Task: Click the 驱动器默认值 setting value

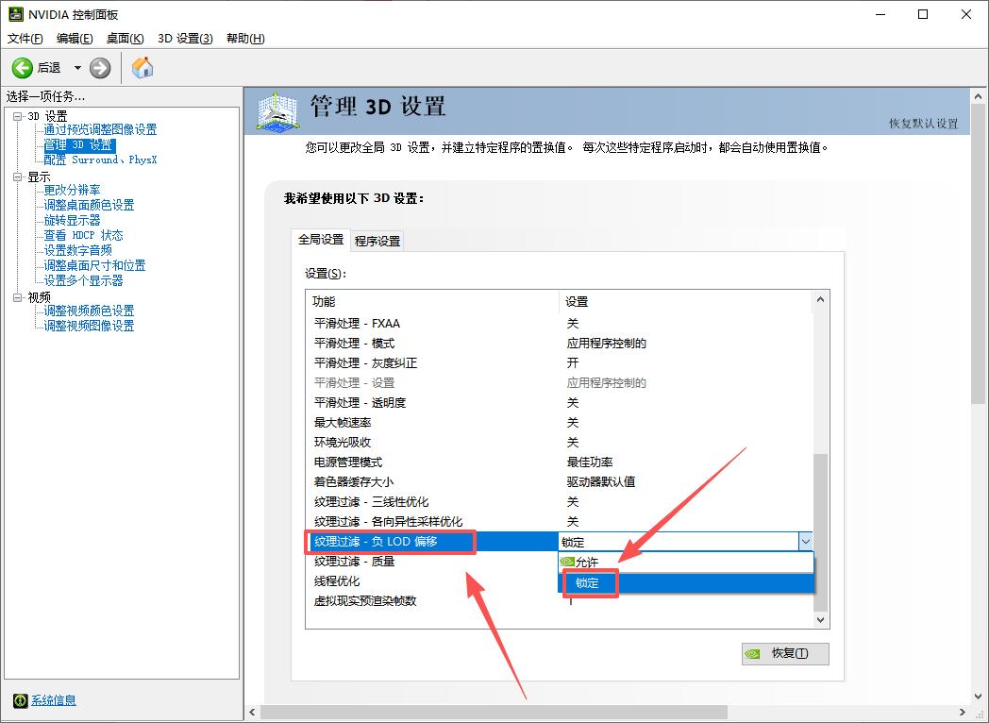Action: pyautogui.click(x=600, y=482)
